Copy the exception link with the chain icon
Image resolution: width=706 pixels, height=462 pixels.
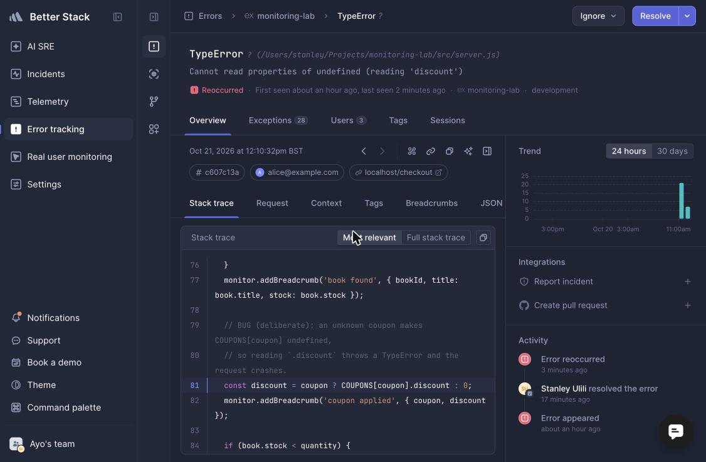431,151
